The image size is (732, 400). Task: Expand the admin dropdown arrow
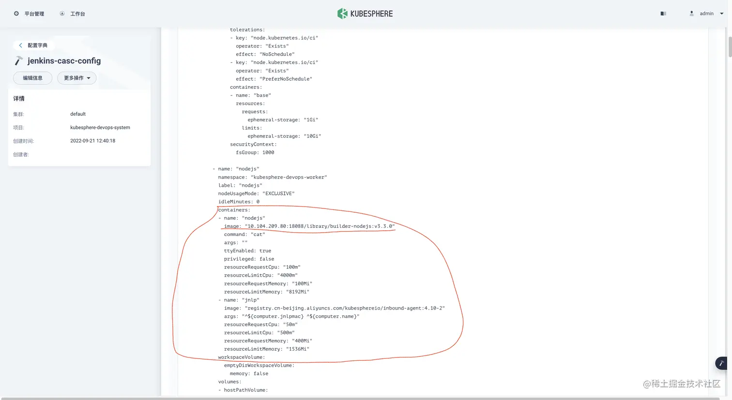pyautogui.click(x=722, y=14)
